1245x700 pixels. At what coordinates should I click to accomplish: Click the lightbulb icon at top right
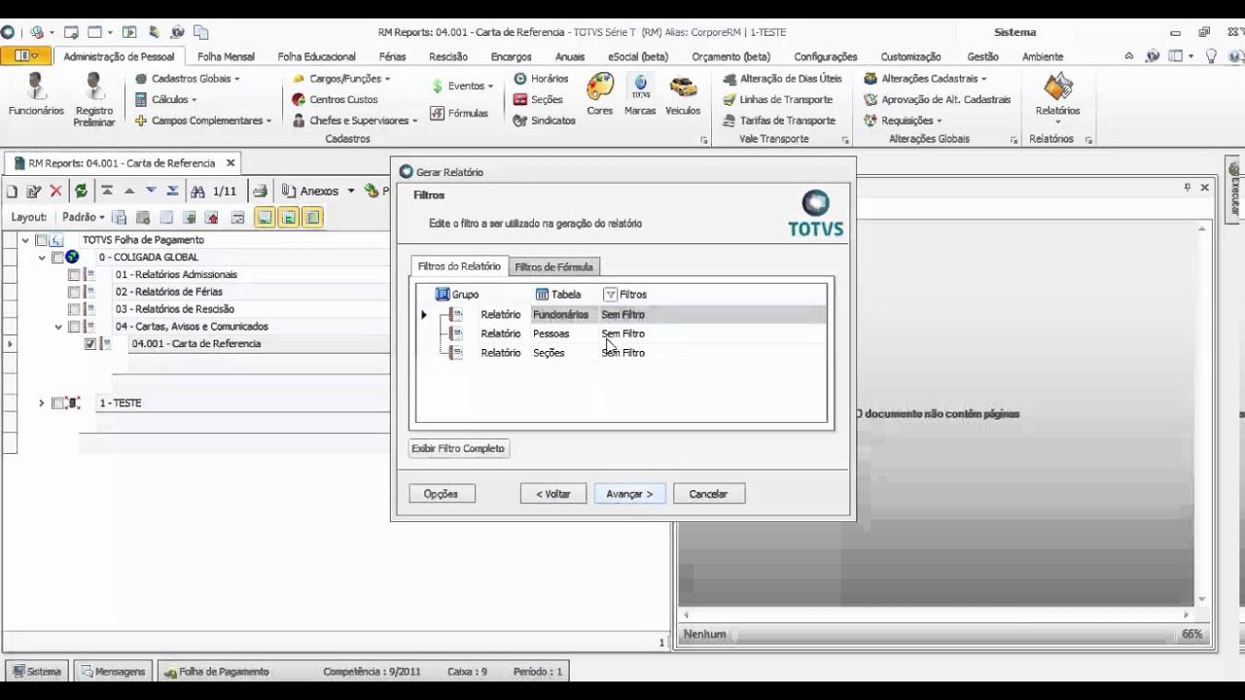click(1211, 56)
